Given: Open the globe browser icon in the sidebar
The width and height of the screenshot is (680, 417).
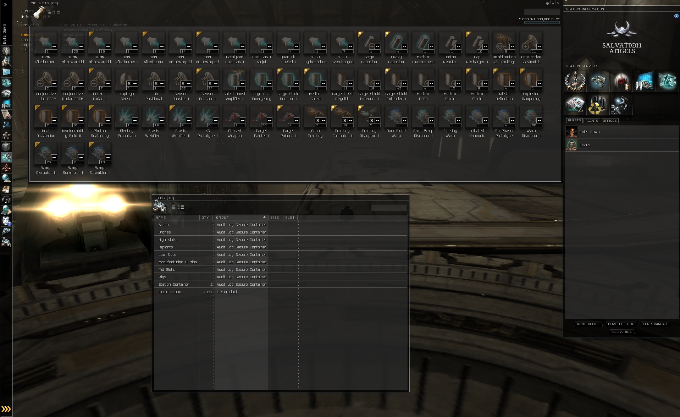Looking at the screenshot, I should (6, 179).
